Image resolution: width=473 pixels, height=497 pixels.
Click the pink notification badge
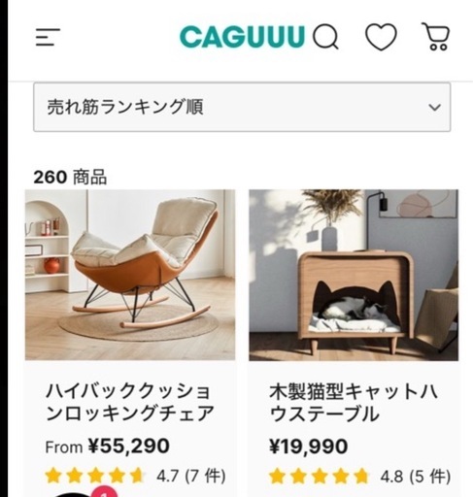click(x=104, y=492)
